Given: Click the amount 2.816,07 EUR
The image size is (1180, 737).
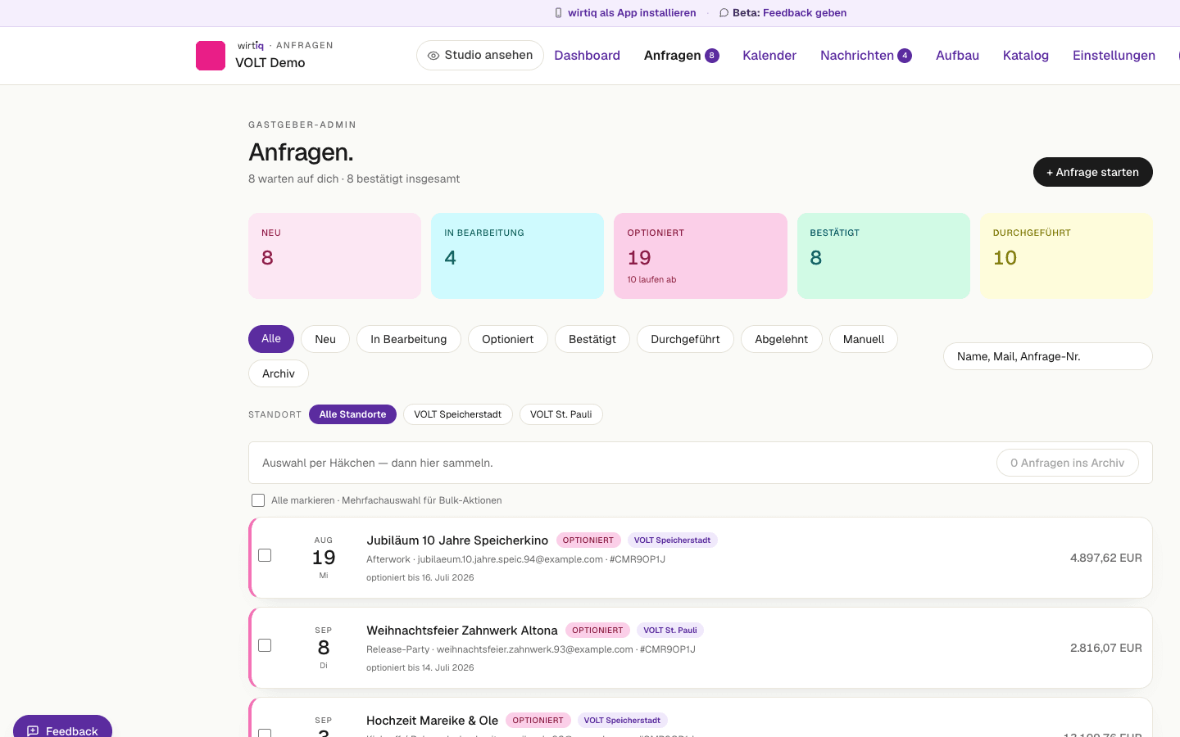Looking at the screenshot, I should 1106,648.
